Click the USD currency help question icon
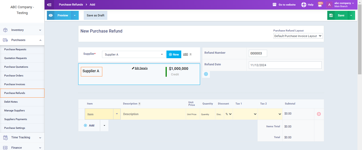362x150 pixels. point(190,54)
